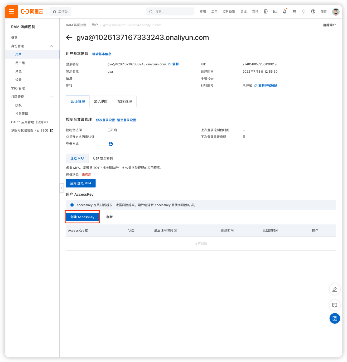Open the Cloud Shell terminal icon

click(275, 12)
